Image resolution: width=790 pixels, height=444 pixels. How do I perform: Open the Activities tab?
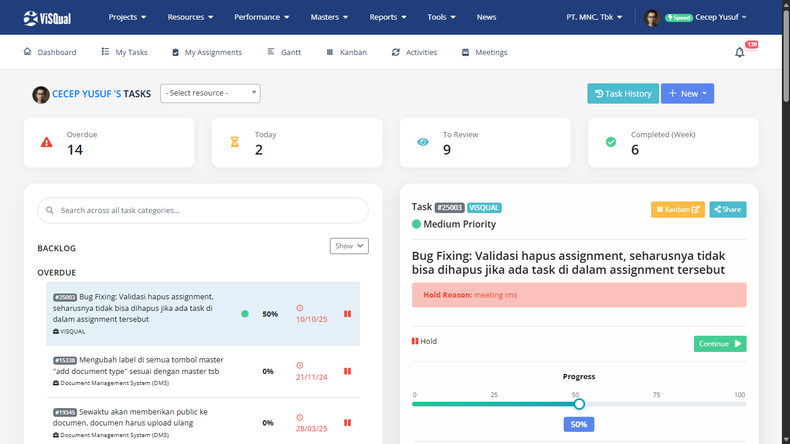click(x=414, y=52)
